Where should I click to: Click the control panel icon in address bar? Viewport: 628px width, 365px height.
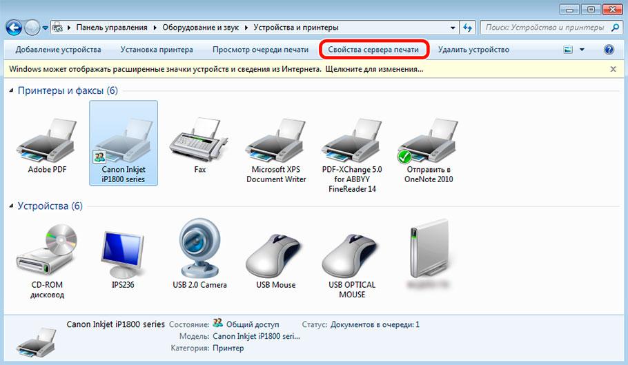(x=58, y=28)
